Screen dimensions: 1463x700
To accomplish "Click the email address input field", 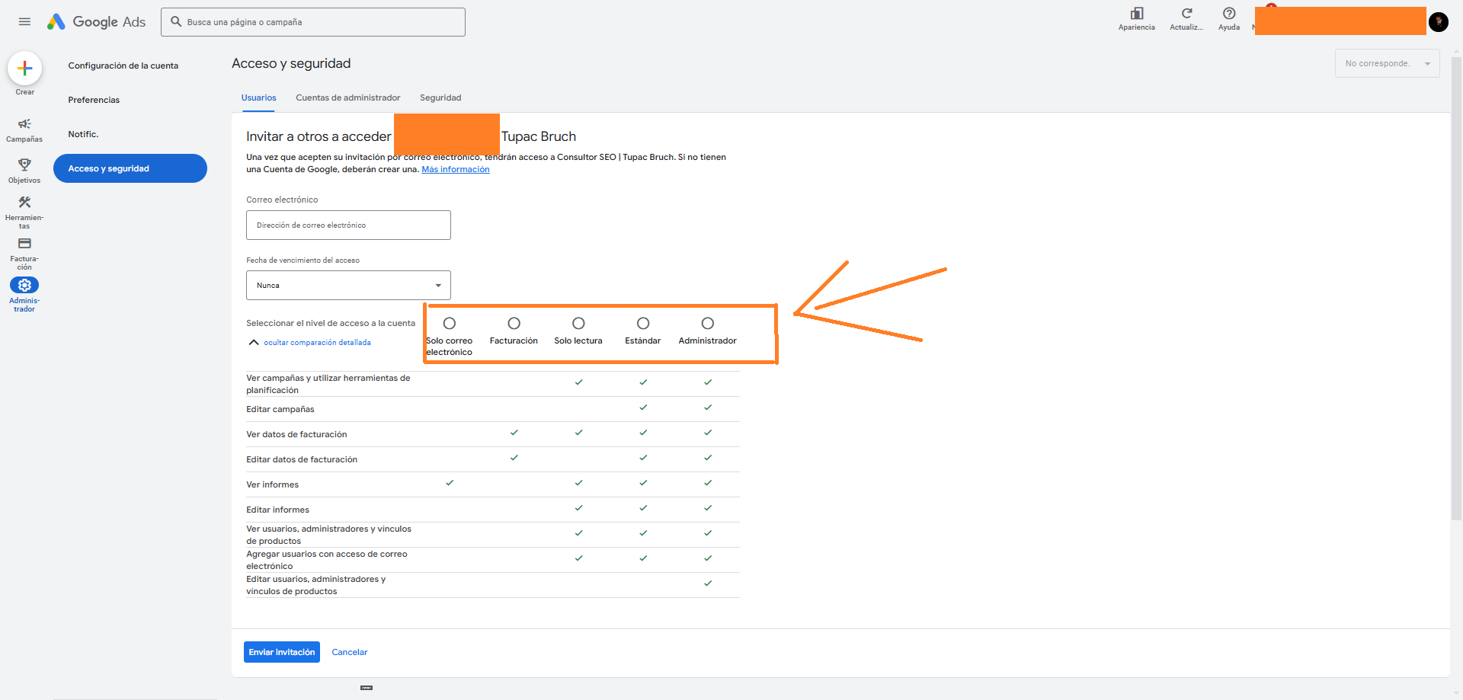I will click(x=348, y=225).
